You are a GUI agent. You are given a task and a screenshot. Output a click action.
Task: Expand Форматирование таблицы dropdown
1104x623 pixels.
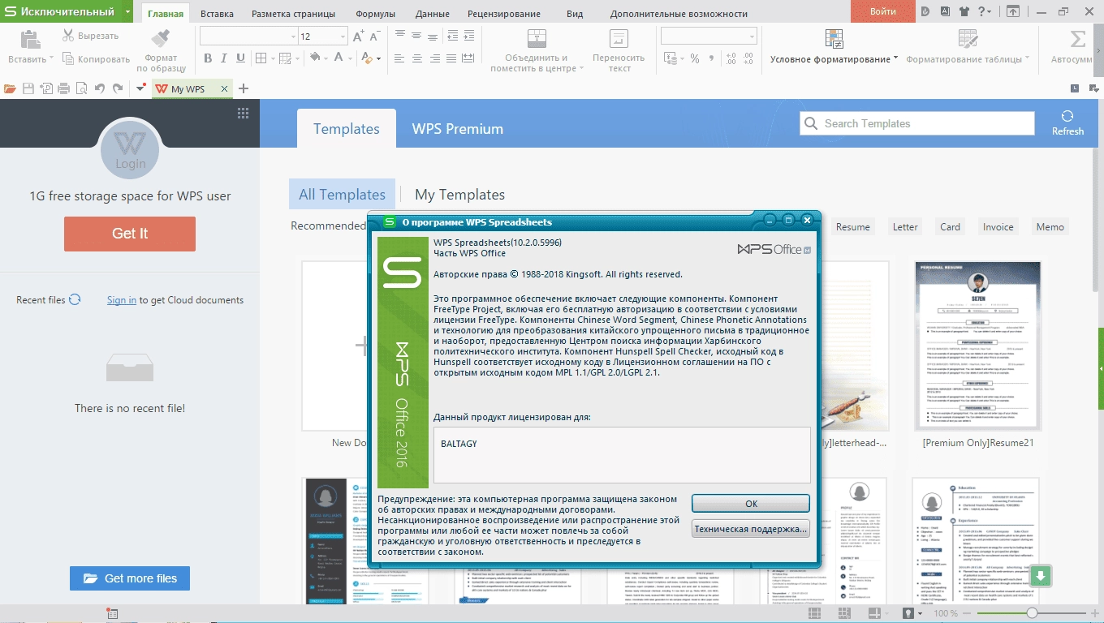point(1028,58)
